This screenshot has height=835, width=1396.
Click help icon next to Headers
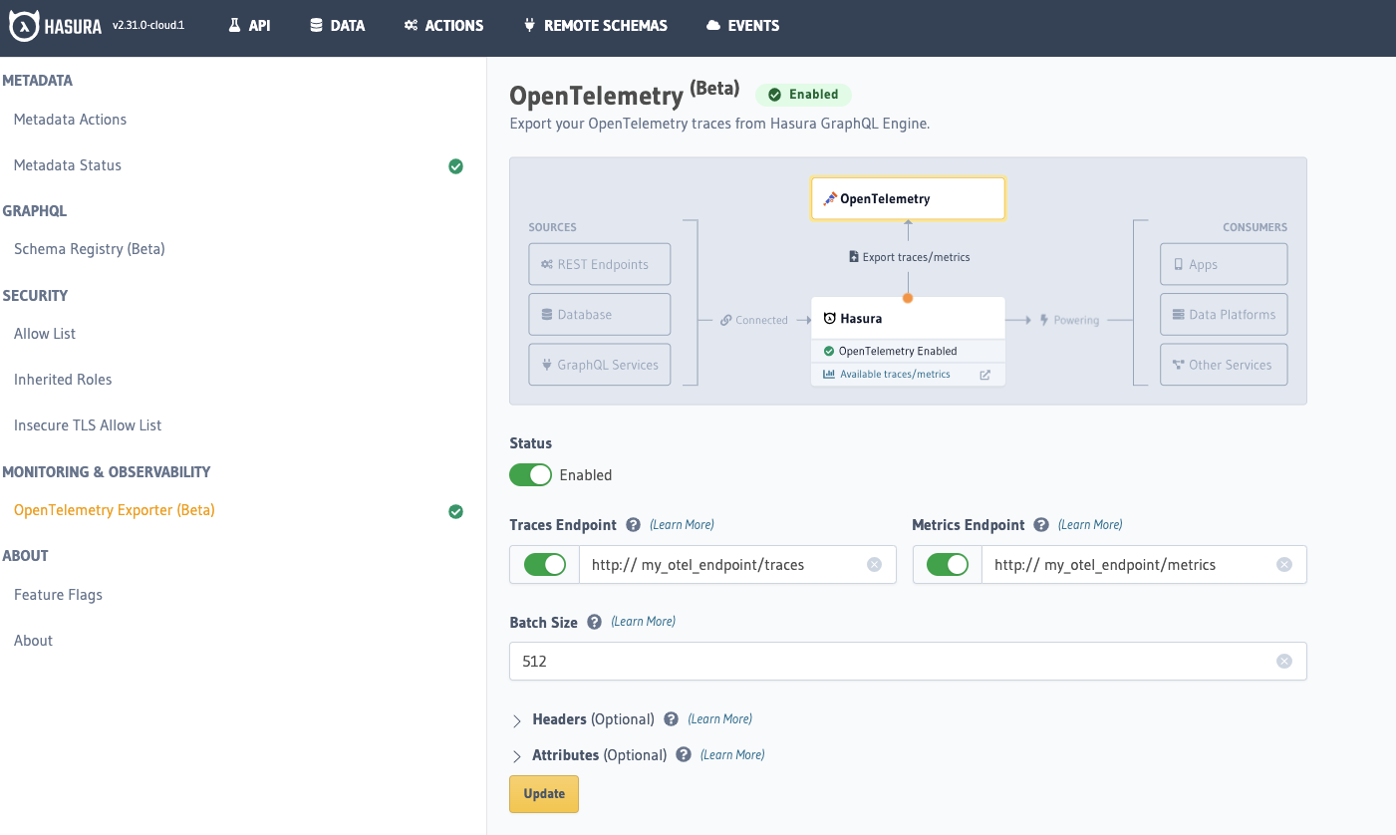pyautogui.click(x=672, y=719)
